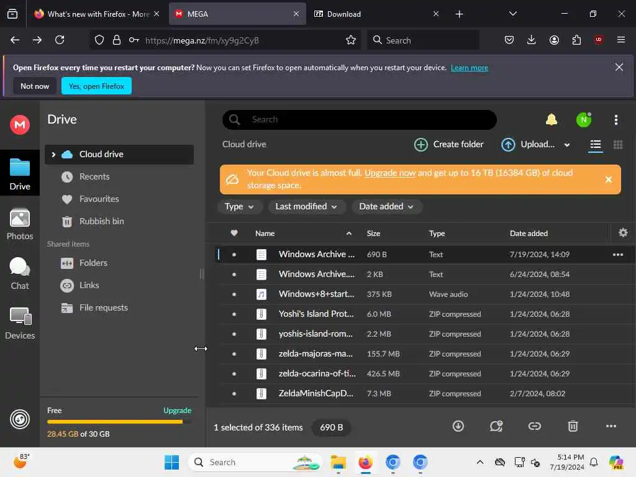Open Firefox account icon
Screen dimensions: 636x477
[554, 40]
